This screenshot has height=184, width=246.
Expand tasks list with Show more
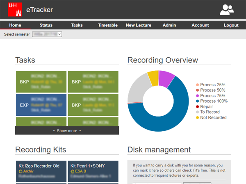tap(67, 131)
